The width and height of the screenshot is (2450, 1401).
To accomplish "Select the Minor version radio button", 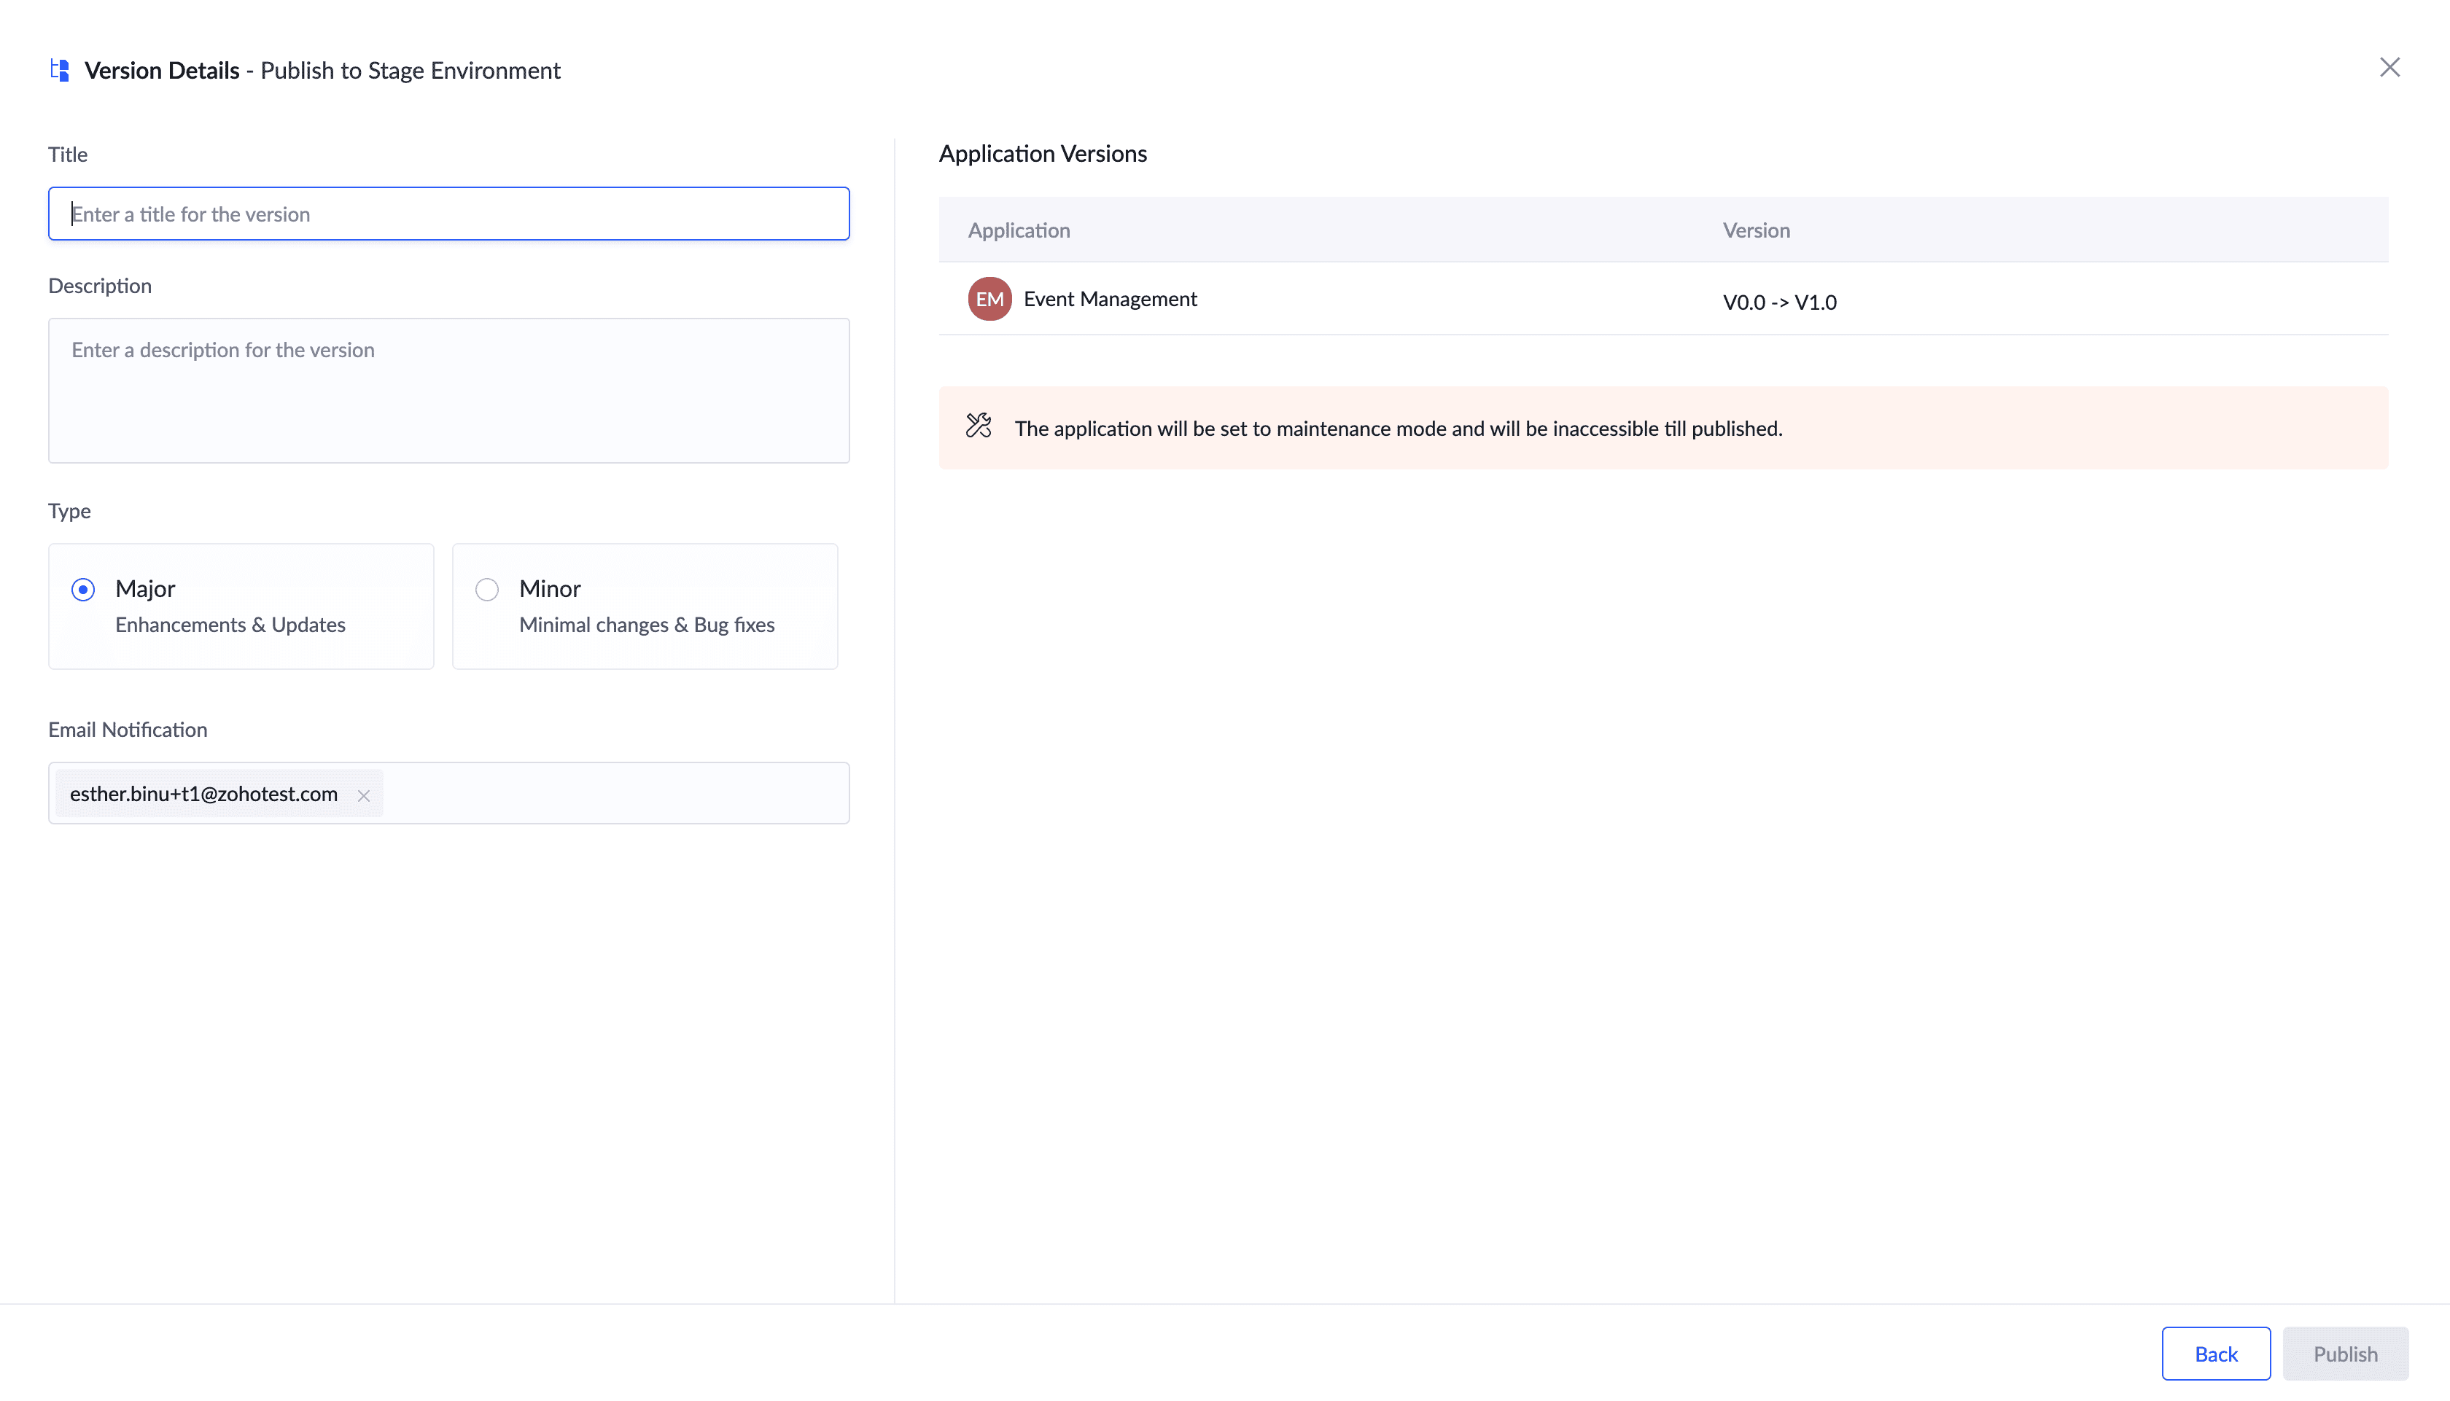I will point(487,589).
